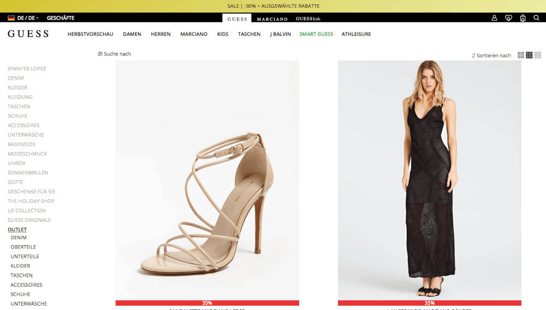Open SONNENBRILLEN sidebar category
This screenshot has width=546, height=310.
click(28, 173)
